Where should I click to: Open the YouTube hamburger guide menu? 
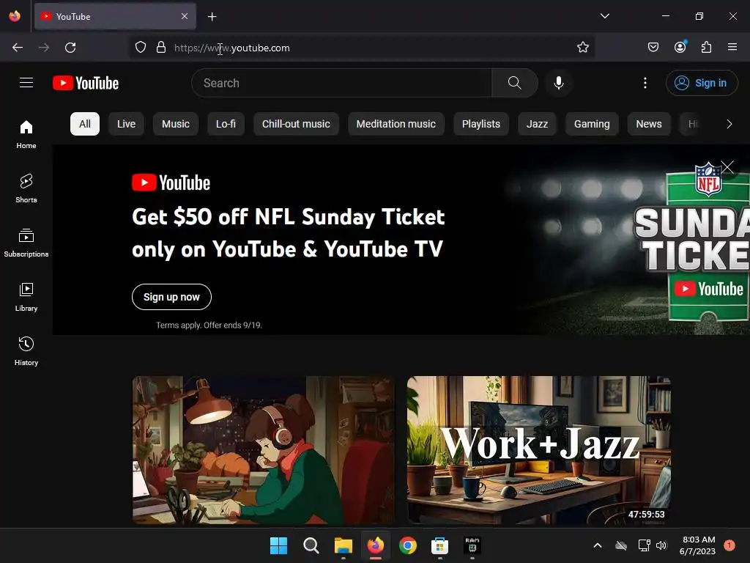[26, 83]
